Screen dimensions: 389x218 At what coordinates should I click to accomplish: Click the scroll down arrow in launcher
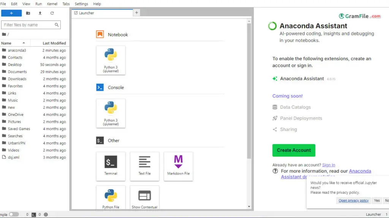[x=249, y=207]
